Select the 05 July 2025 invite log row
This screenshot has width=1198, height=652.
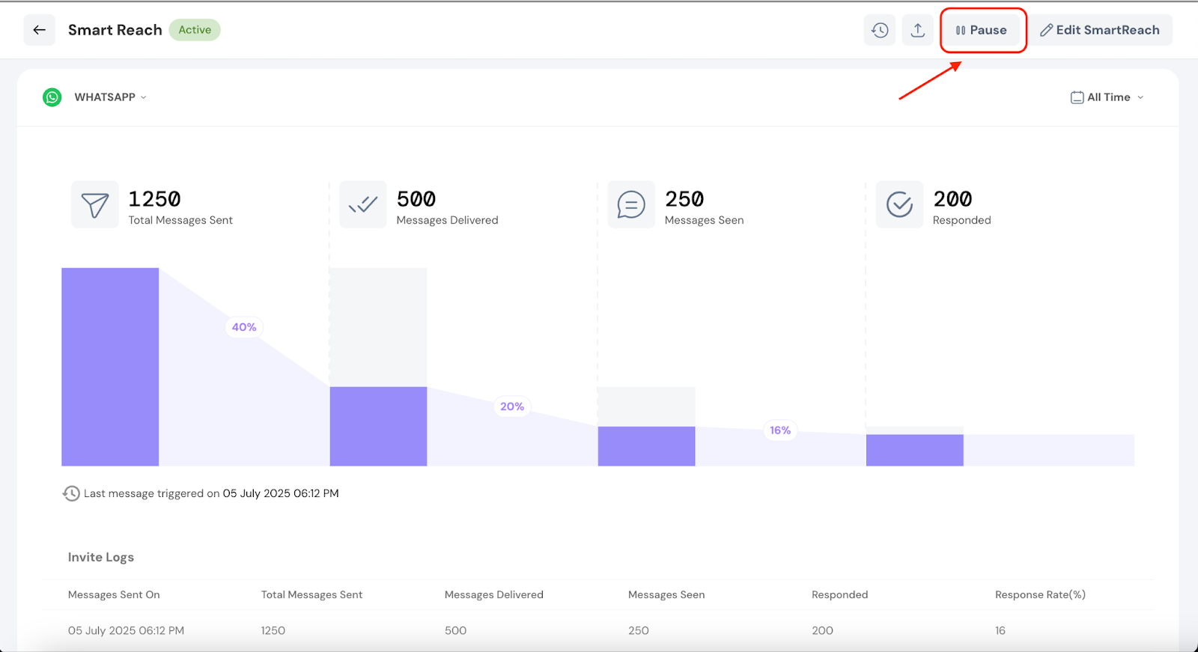point(126,630)
